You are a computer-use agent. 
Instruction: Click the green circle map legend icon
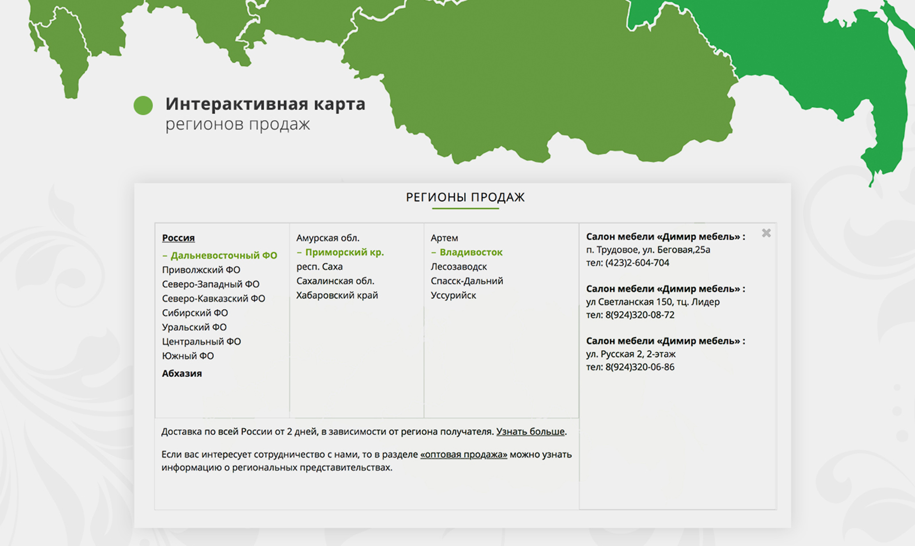(143, 105)
